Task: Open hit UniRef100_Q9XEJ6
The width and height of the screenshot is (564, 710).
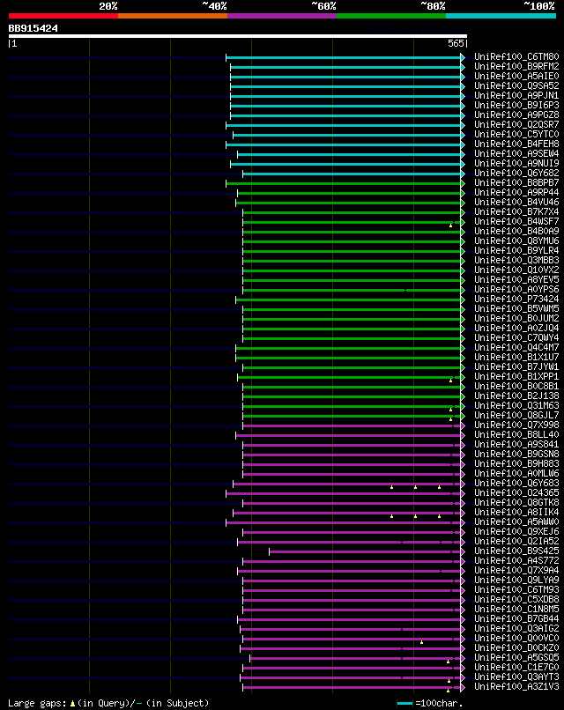Action: tap(516, 532)
